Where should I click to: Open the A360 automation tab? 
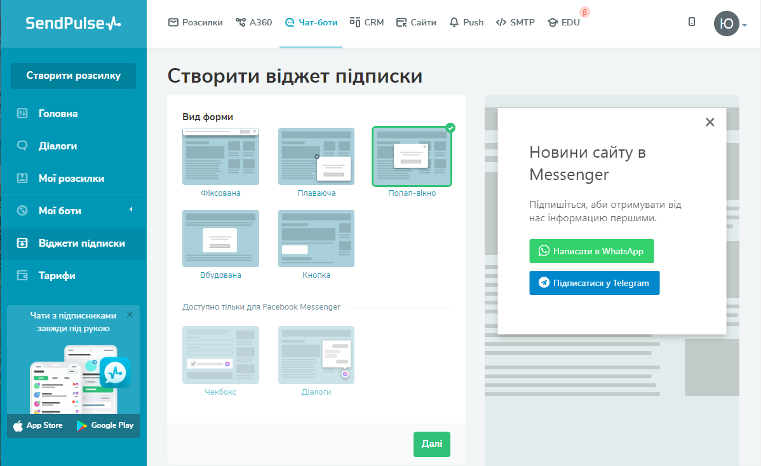[254, 22]
